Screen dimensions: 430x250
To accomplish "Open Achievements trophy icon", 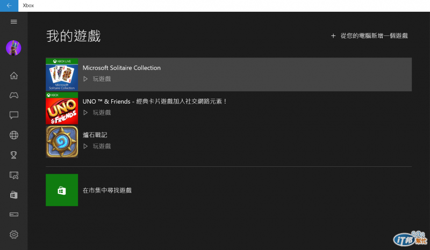I will pos(14,155).
